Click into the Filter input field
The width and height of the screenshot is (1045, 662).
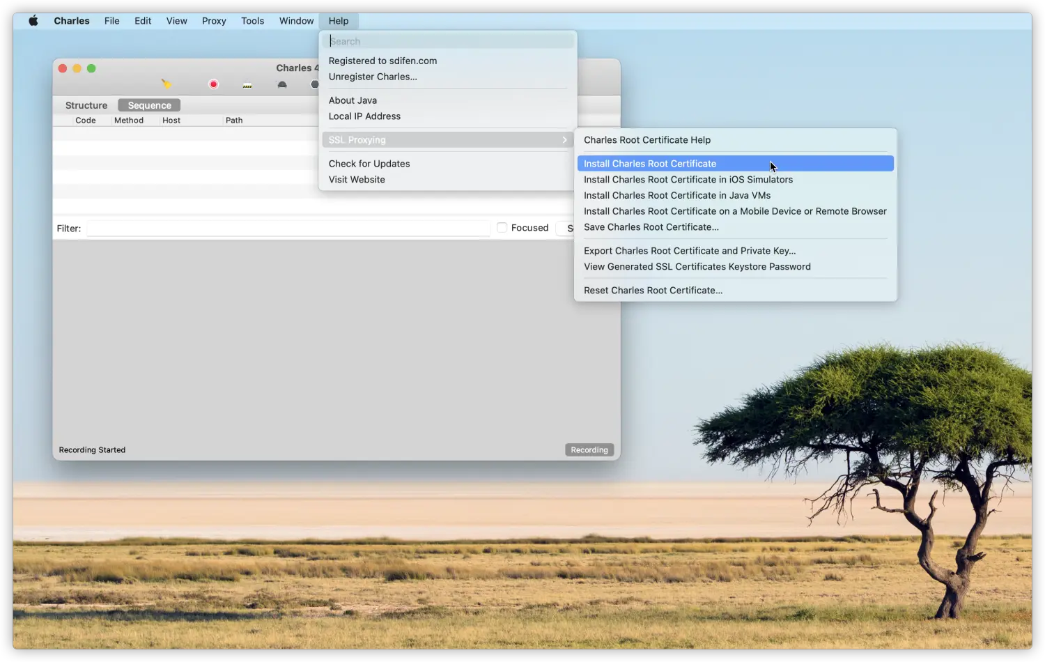point(288,229)
